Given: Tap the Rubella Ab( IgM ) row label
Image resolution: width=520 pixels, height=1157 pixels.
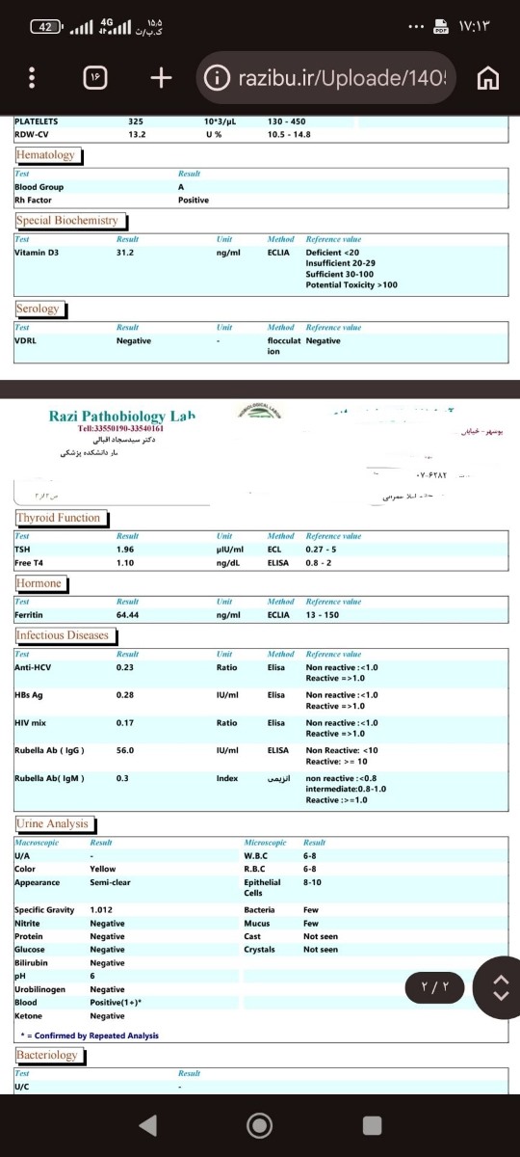Looking at the screenshot, I should click(49, 777).
